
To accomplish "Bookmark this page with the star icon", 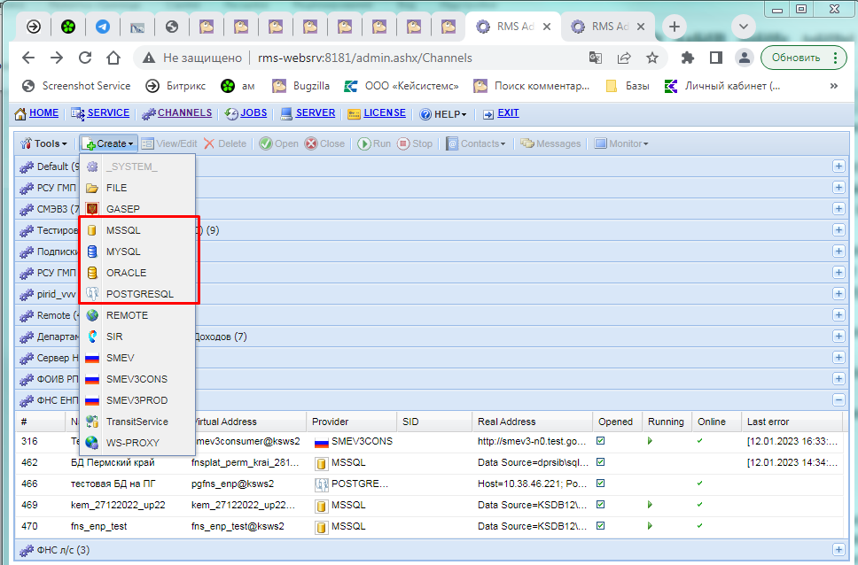I will (x=652, y=58).
